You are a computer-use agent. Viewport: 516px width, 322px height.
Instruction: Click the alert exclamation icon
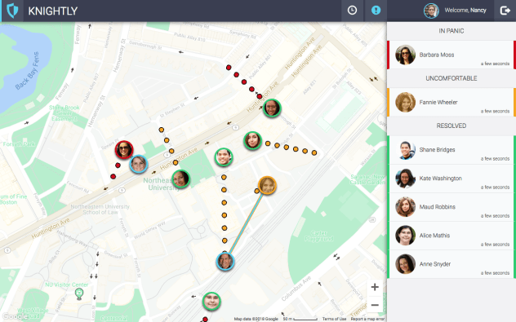coord(376,11)
